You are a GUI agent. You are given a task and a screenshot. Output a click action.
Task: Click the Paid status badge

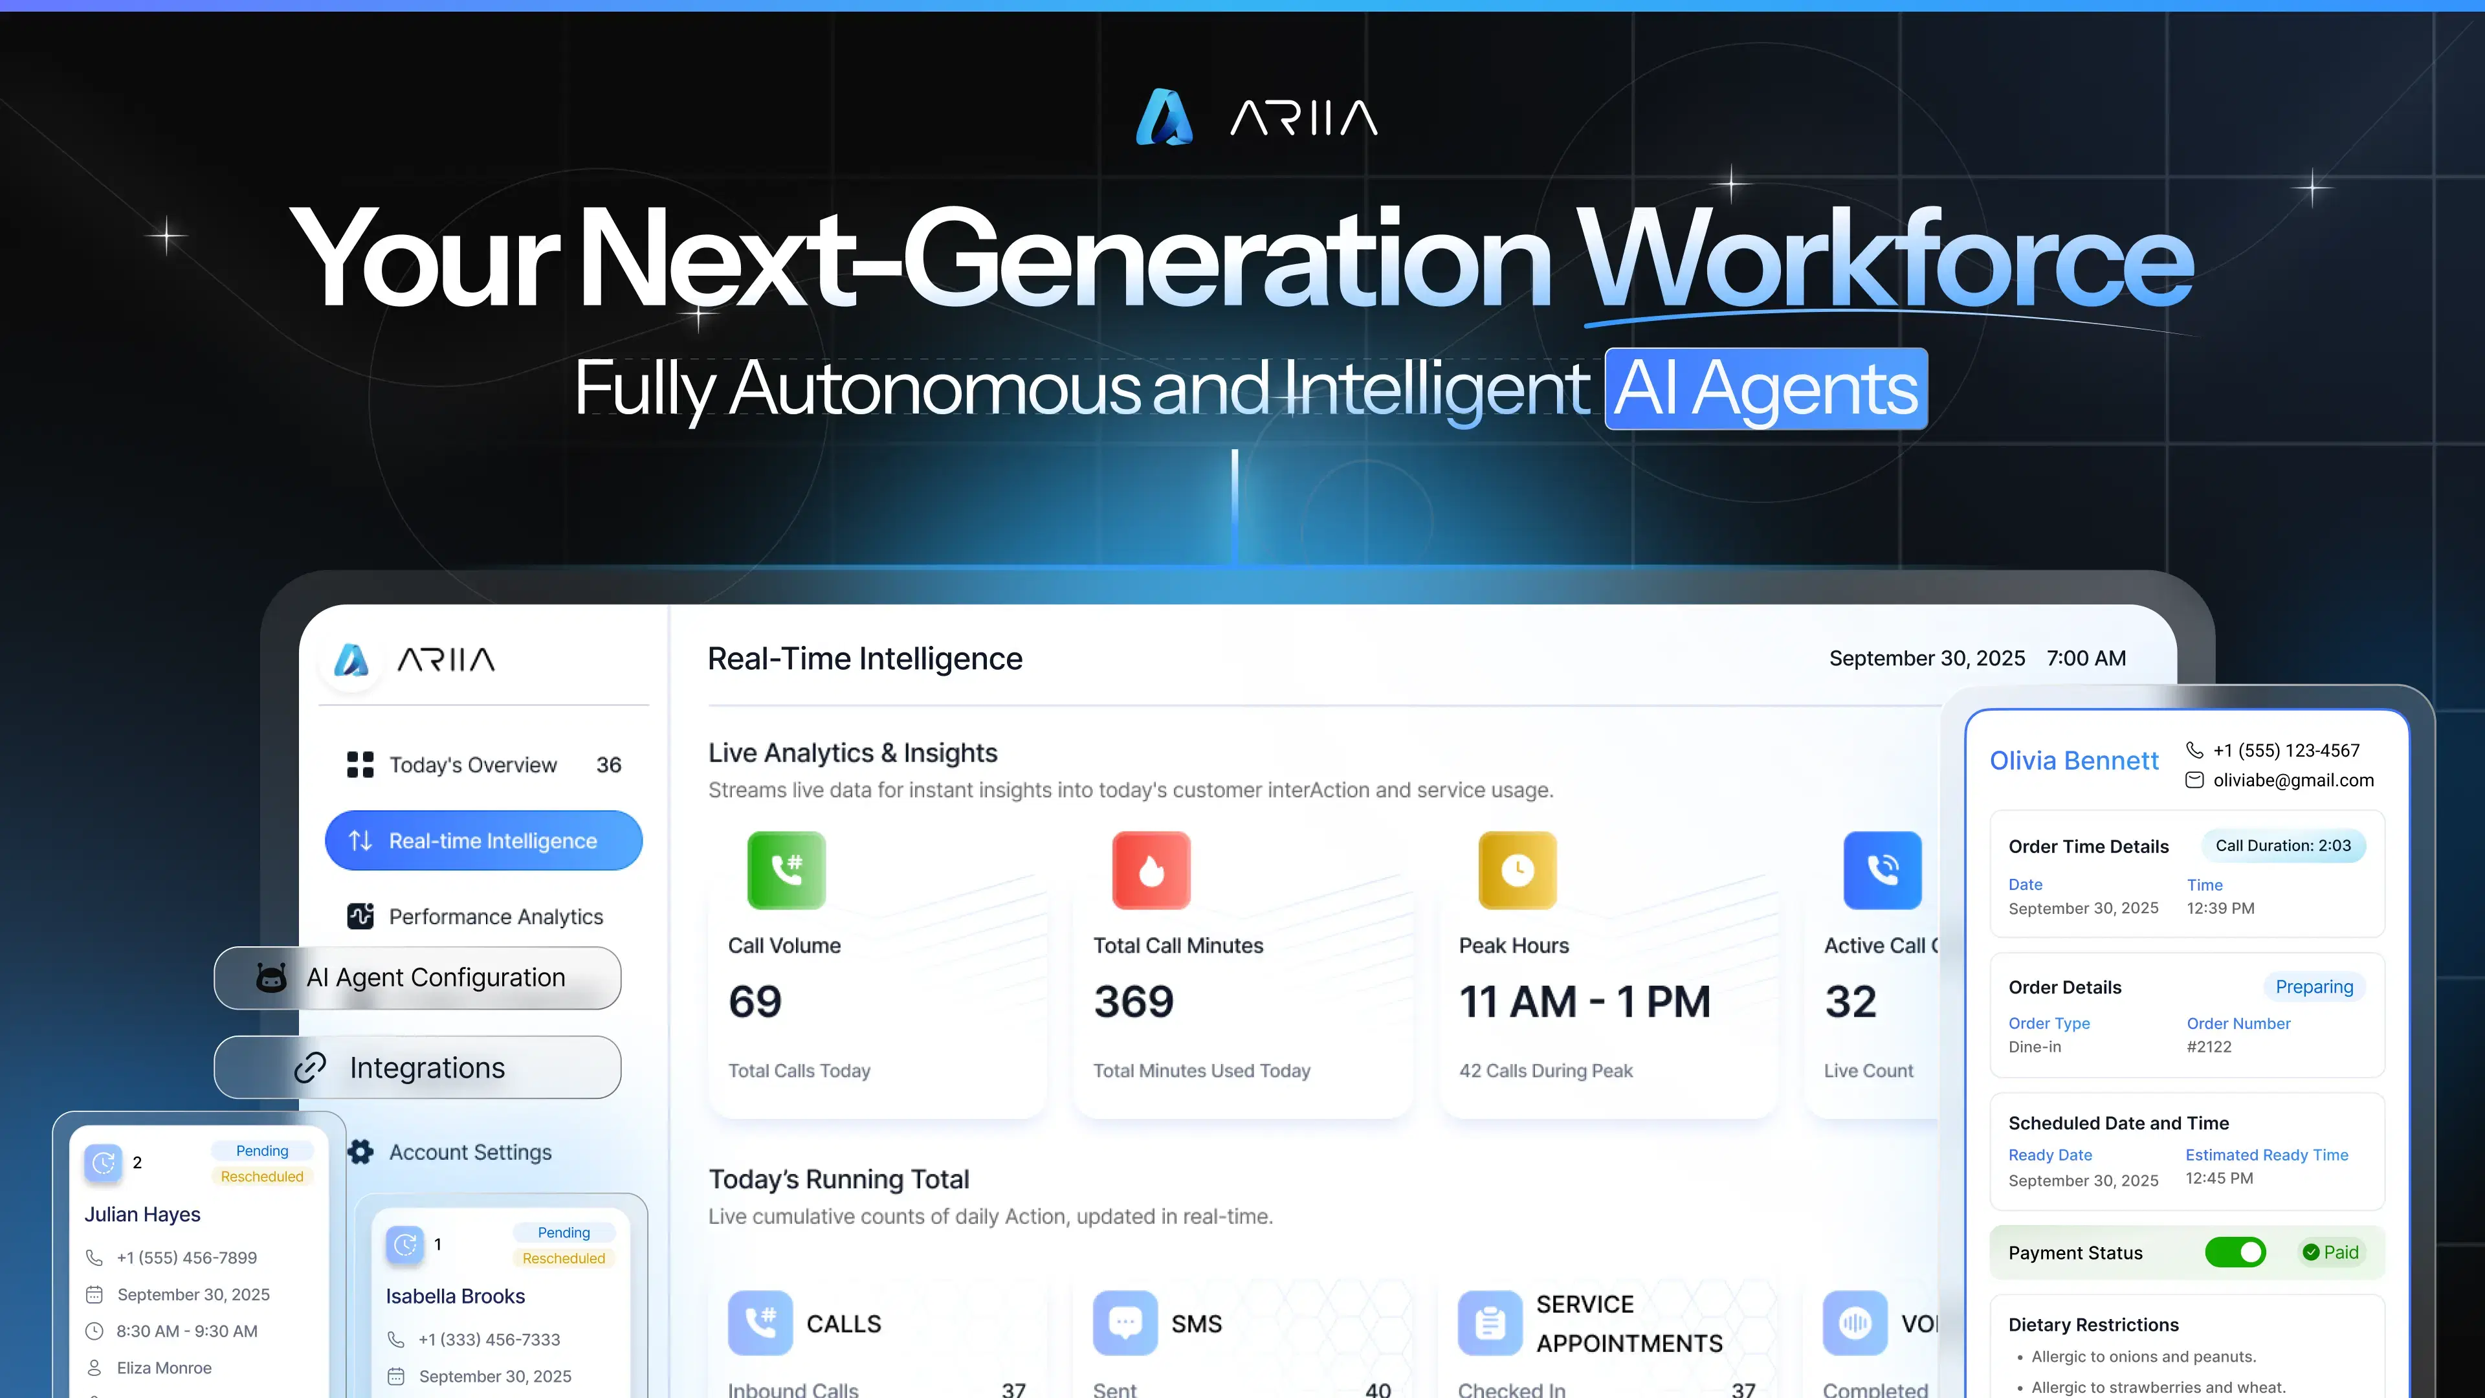(2330, 1252)
